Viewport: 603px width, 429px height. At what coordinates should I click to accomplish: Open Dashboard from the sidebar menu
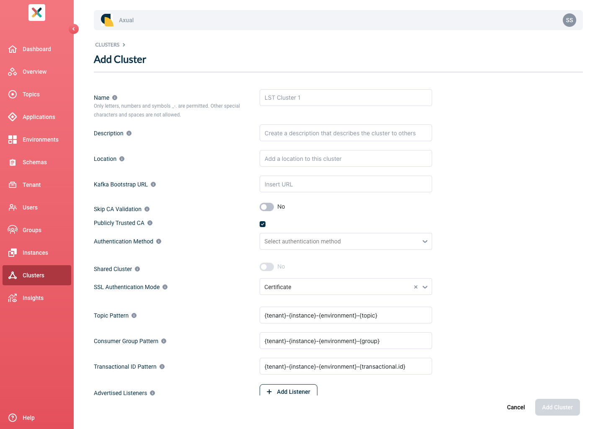(37, 49)
